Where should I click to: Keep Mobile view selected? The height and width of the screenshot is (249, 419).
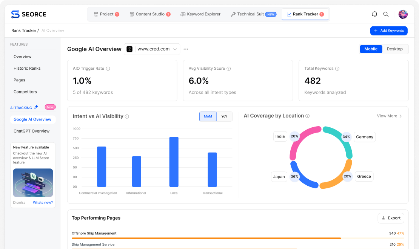pos(371,49)
